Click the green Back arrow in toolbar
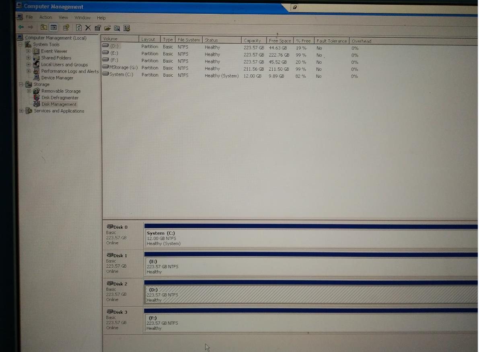479x352 pixels. 21,28
